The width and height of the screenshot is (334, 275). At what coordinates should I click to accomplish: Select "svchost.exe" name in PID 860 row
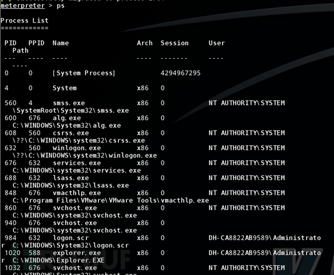(x=75, y=207)
